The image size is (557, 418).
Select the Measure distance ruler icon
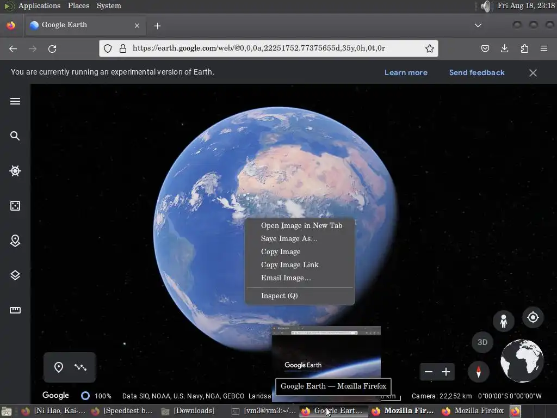tap(15, 310)
